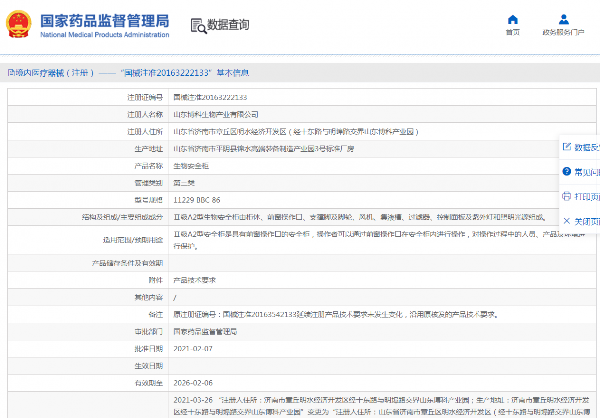The width and height of the screenshot is (600, 418).
Task: Click the 政务服务门户 person icon
Action: 564,20
